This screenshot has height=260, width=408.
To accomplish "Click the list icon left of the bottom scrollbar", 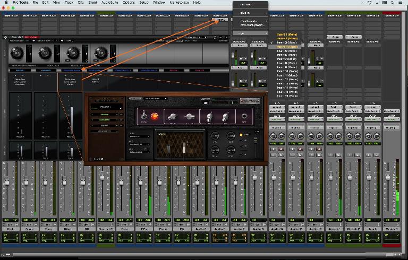I will 8,255.
